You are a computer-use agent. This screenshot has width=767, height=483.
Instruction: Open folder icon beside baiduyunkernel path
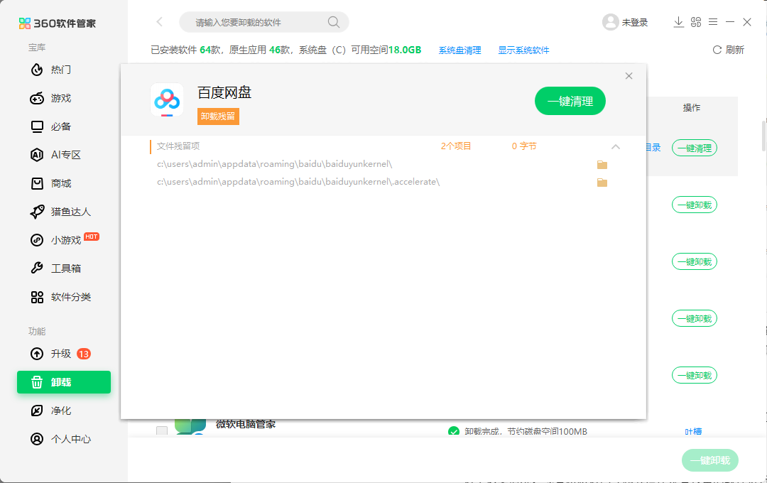pyautogui.click(x=602, y=164)
